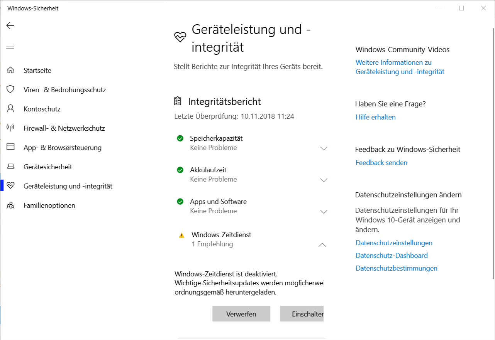
Task: Click the Speicherkapazität heading text
Action: [216, 138]
